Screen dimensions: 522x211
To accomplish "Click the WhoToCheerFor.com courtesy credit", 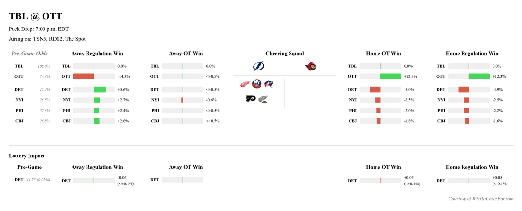I will click(484, 198).
